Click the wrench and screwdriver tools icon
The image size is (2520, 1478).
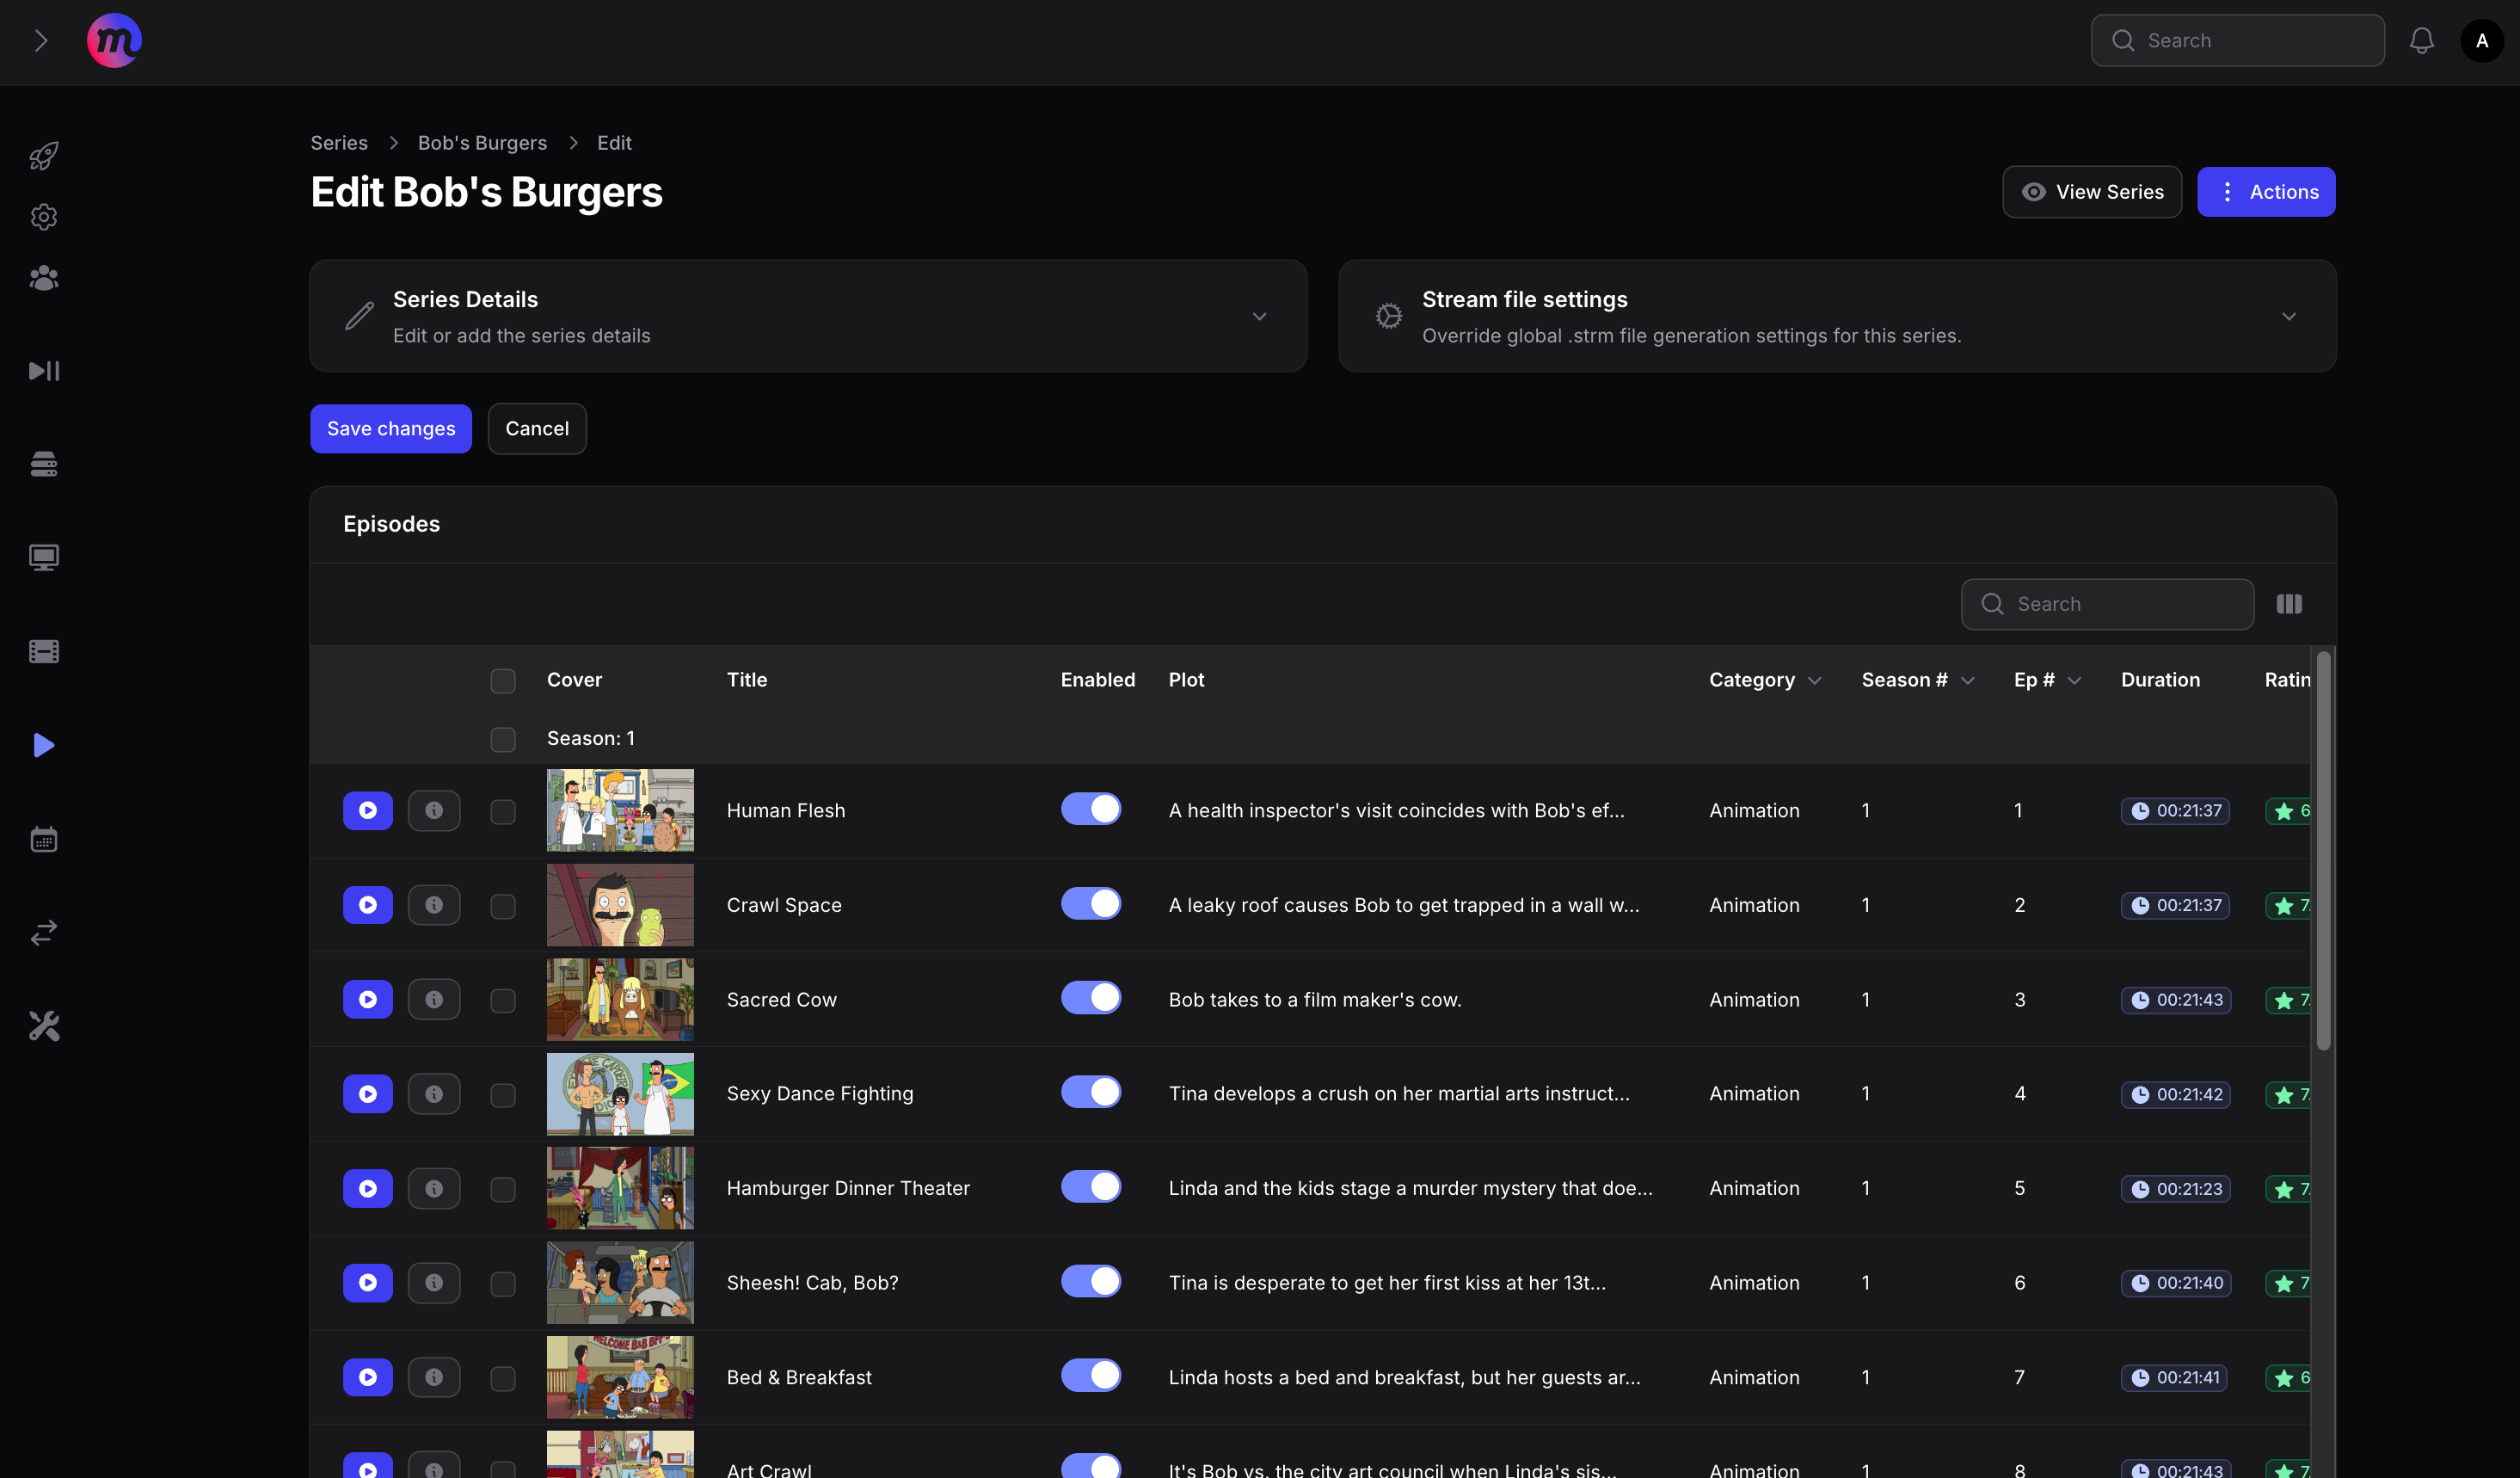click(43, 1026)
